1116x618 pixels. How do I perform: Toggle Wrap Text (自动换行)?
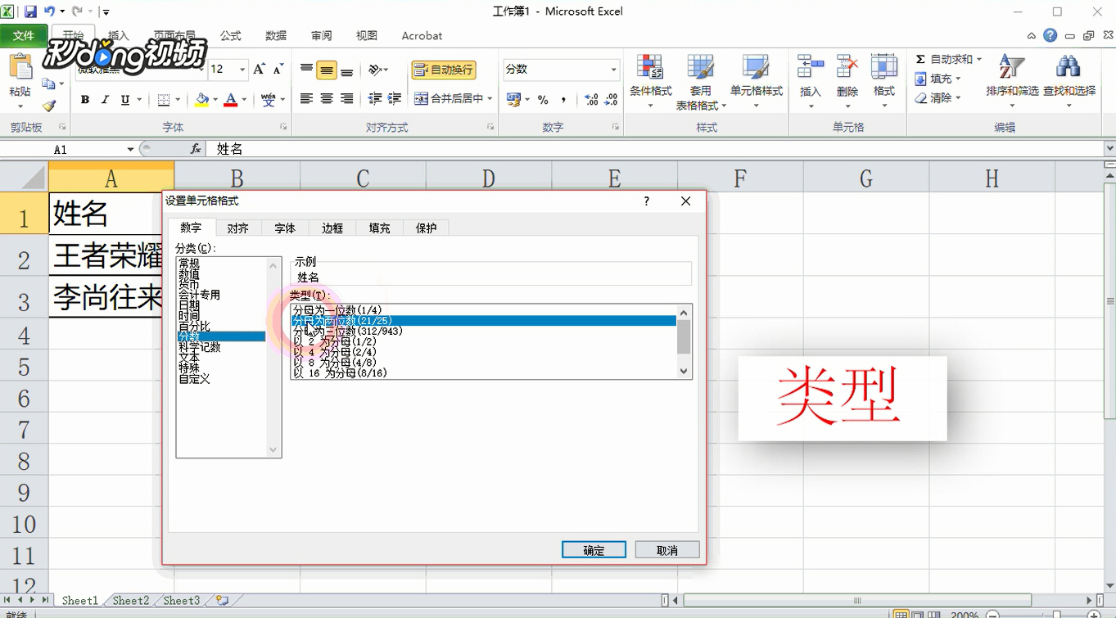click(x=444, y=70)
